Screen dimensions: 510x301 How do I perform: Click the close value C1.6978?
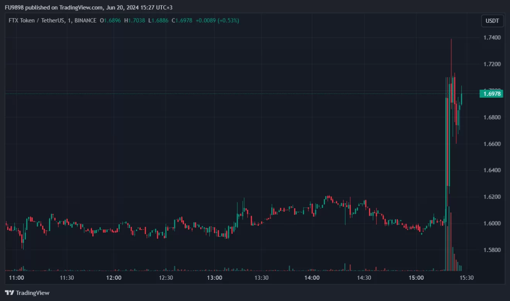182,20
